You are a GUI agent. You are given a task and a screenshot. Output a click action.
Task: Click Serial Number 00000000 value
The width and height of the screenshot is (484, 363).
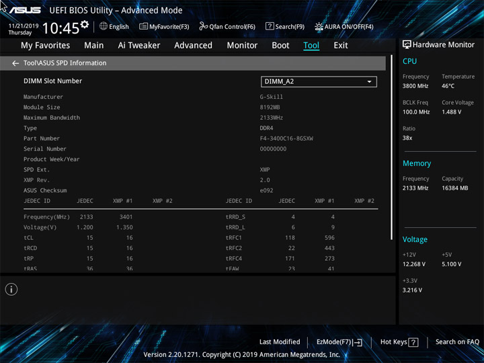(x=273, y=149)
